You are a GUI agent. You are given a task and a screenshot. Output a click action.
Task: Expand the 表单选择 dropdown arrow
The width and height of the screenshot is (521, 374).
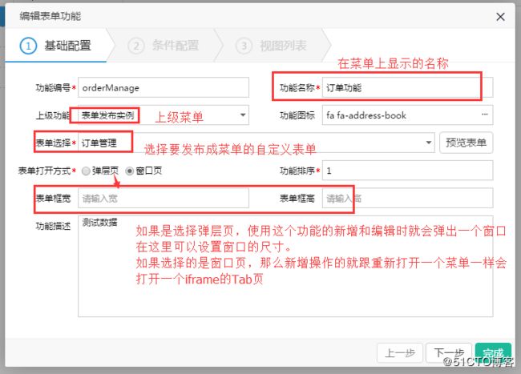pos(429,143)
